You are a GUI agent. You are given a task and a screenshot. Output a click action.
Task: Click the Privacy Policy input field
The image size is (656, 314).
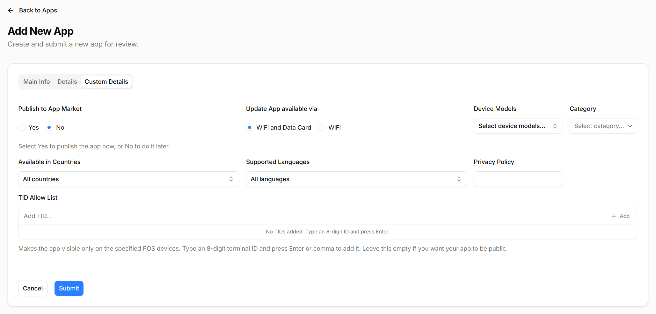(x=518, y=179)
